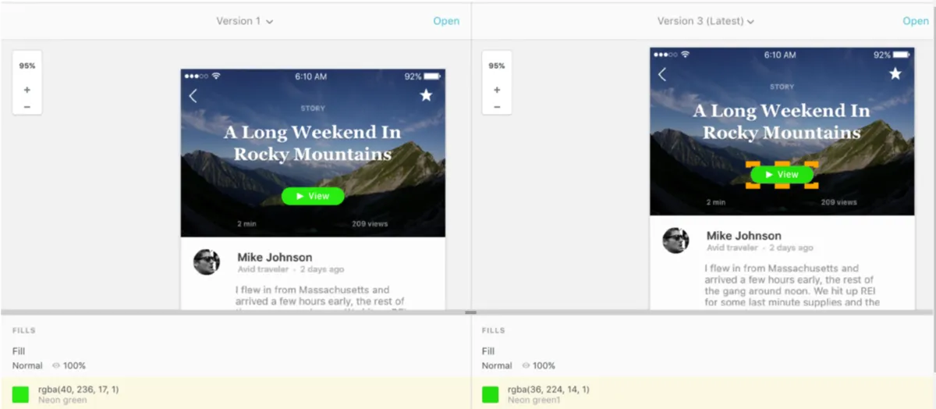
Task: Toggle eye icon beside 100% in Version 3 fills
Action: 526,365
